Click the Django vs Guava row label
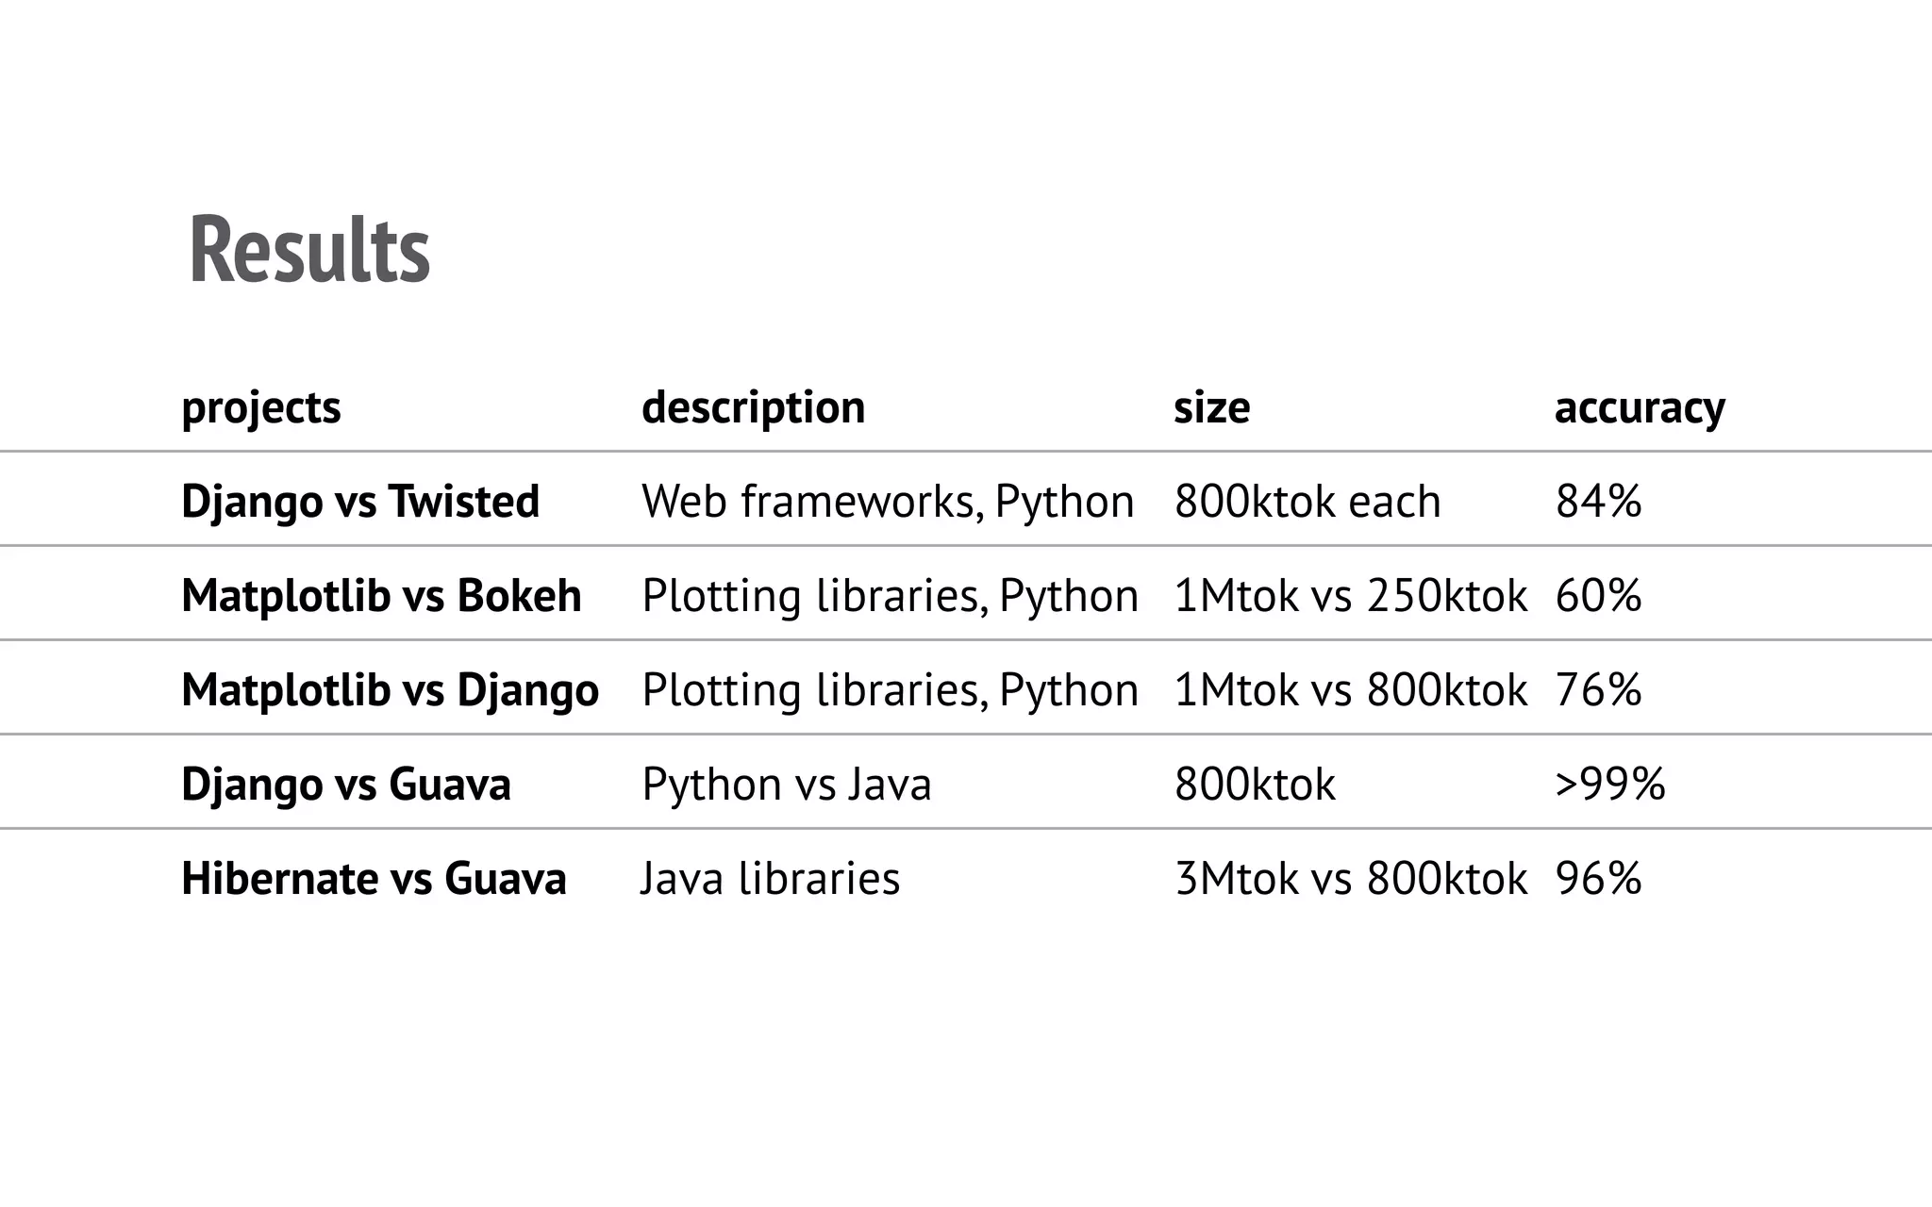The width and height of the screenshot is (1932, 1207). [x=346, y=784]
